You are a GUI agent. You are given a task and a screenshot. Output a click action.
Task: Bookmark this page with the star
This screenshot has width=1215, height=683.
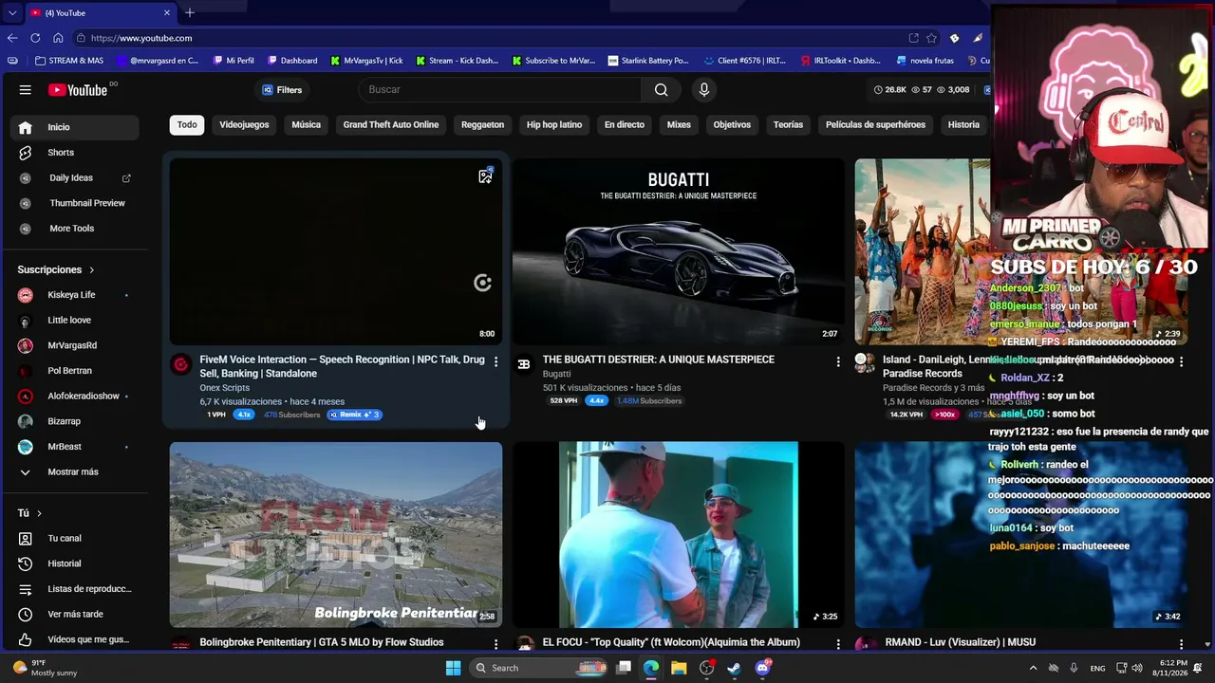931,38
